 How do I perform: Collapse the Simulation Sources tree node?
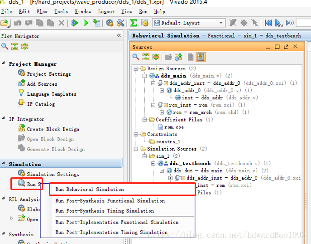[136, 149]
